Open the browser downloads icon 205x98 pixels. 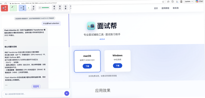point(177,2)
